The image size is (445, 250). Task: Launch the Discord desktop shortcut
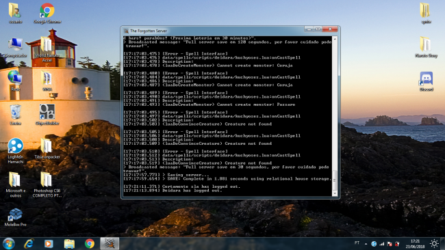click(427, 81)
